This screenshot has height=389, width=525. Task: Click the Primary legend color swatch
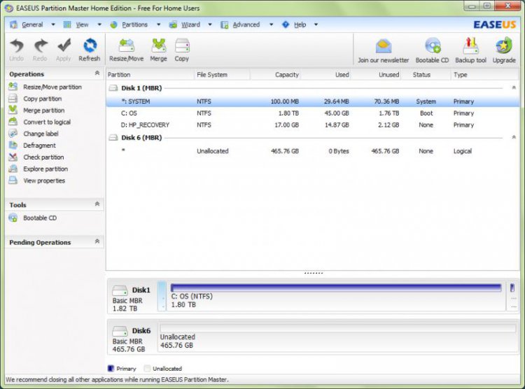111,368
